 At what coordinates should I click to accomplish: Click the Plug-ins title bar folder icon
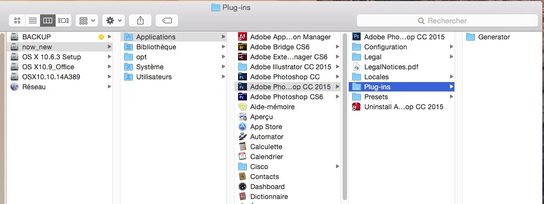pyautogui.click(x=216, y=7)
